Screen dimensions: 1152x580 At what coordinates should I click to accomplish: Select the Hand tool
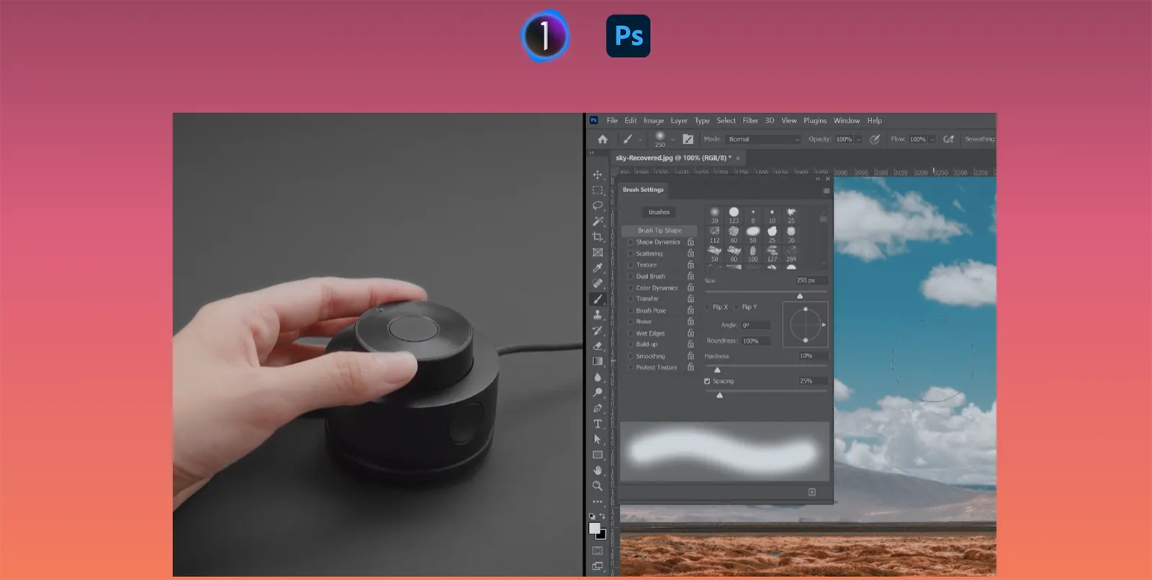[598, 470]
